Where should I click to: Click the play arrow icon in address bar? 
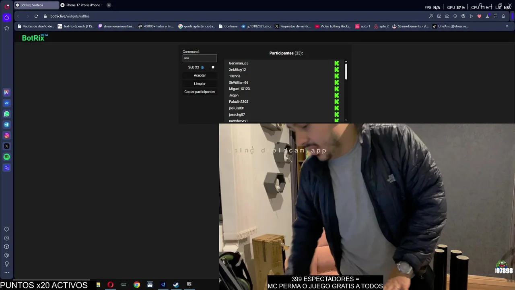pyautogui.click(x=471, y=16)
